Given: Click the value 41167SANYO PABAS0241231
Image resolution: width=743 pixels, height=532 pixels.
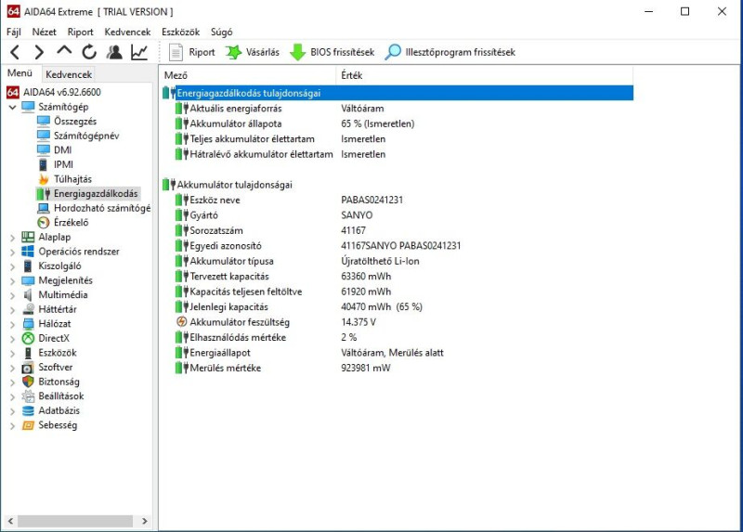Looking at the screenshot, I should [x=401, y=246].
